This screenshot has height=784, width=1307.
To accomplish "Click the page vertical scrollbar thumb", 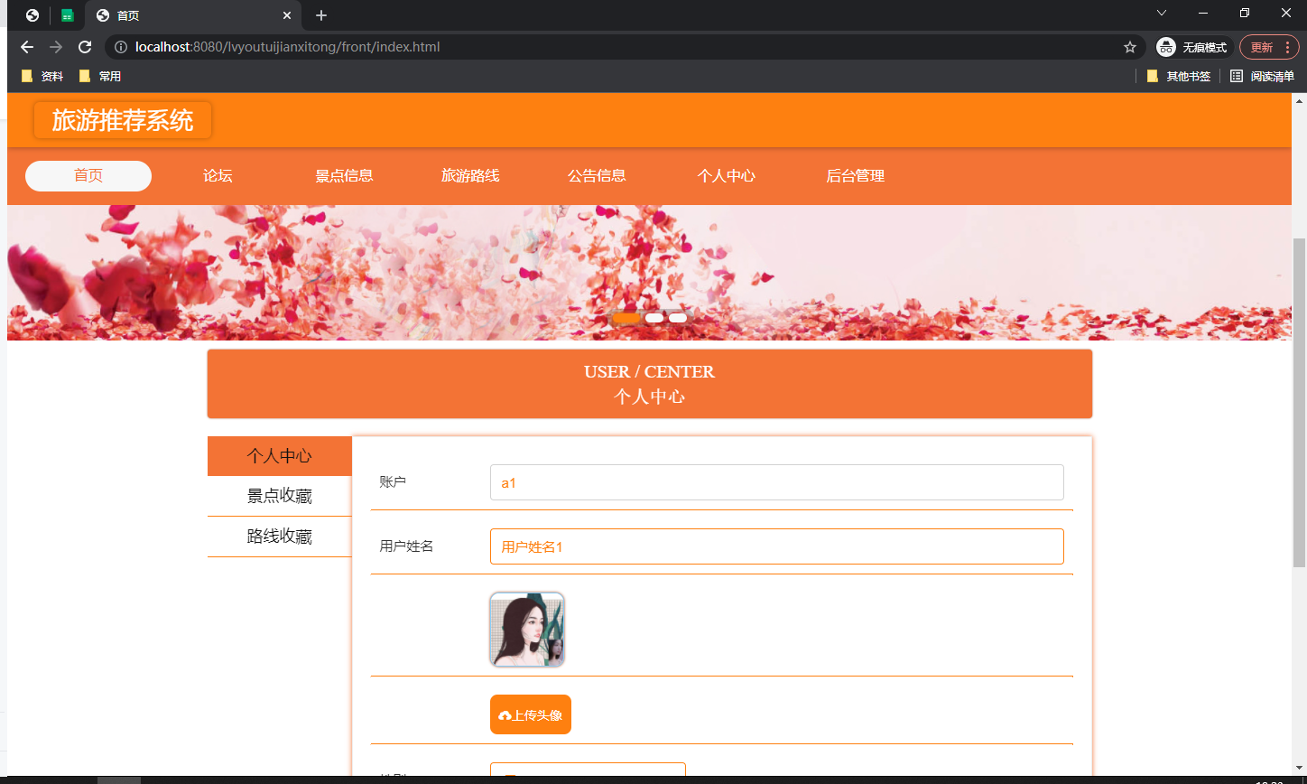I will 1299,402.
